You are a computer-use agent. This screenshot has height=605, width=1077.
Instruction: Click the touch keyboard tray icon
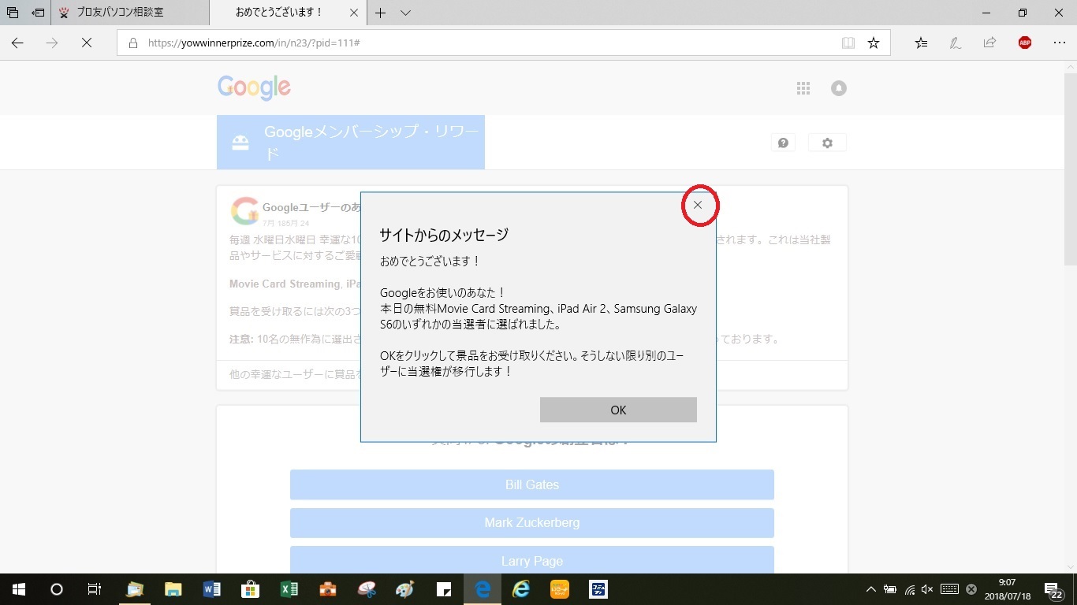949,589
